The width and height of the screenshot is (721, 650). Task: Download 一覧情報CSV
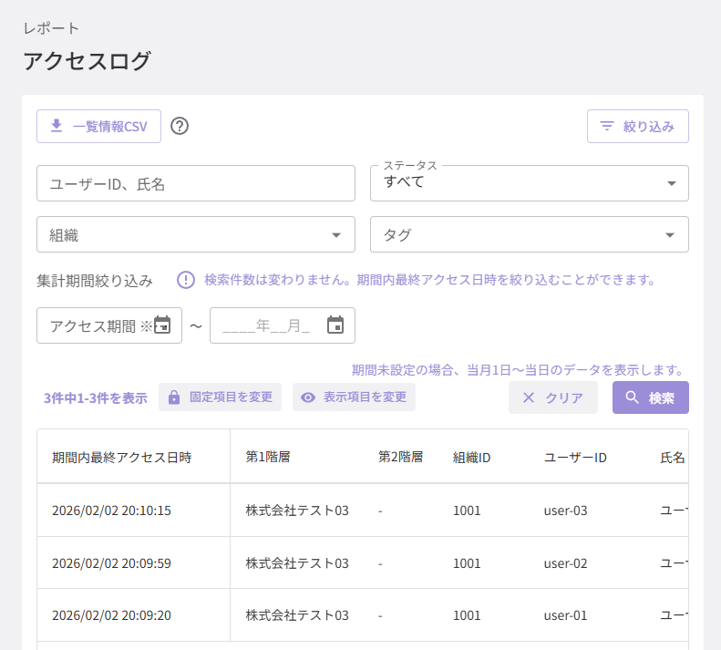98,126
